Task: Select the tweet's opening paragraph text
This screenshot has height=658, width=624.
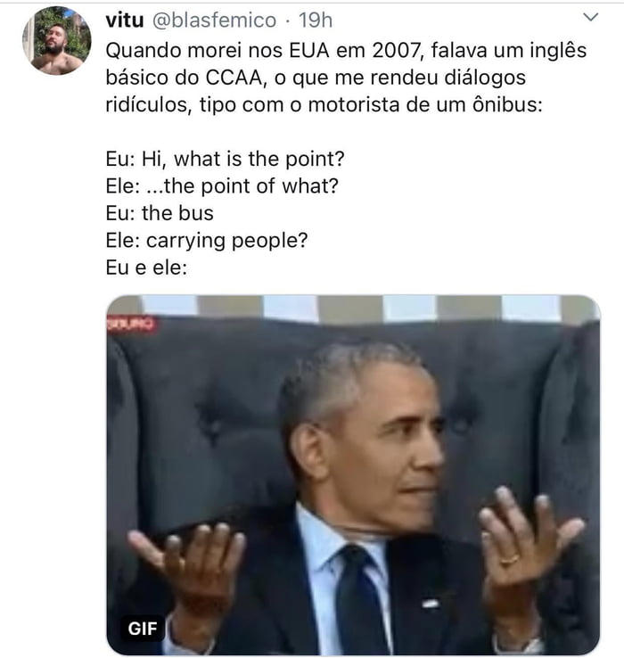Action: click(346, 78)
